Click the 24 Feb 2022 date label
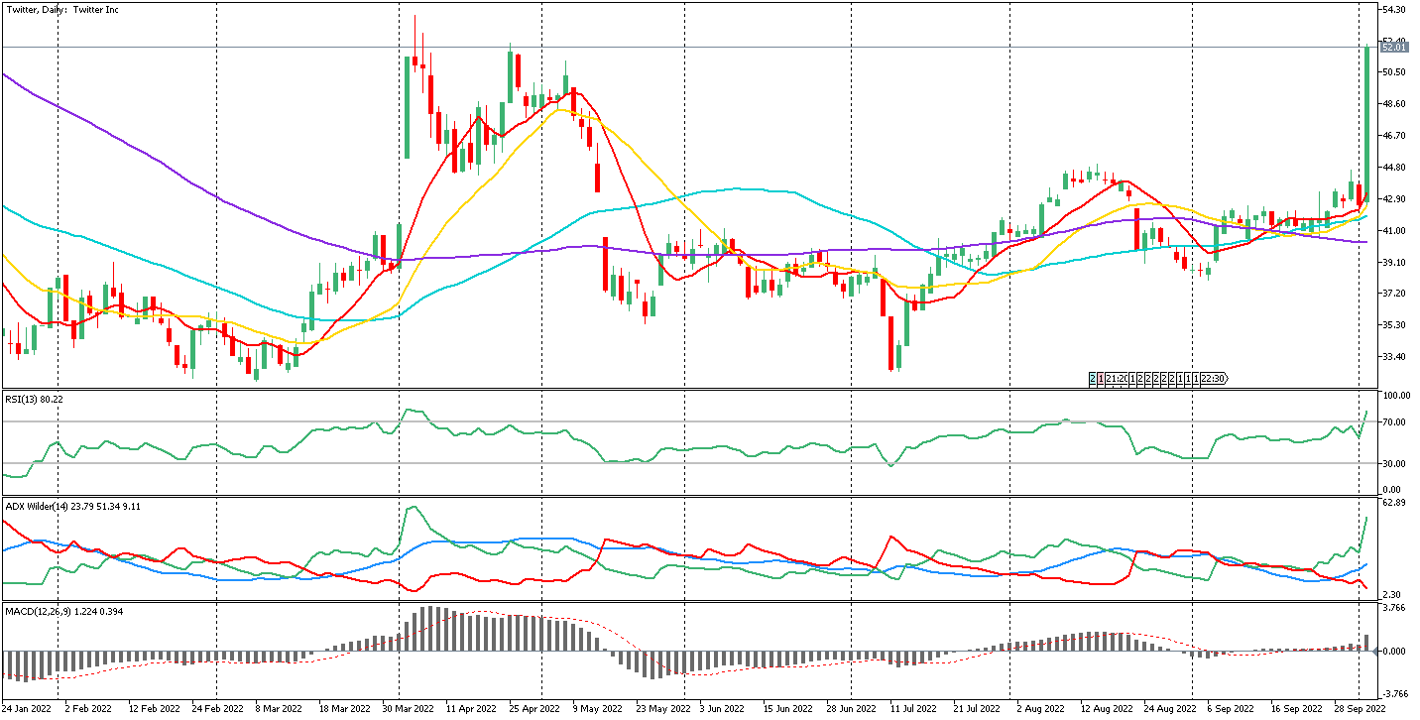The image size is (1420, 720). click(x=217, y=709)
